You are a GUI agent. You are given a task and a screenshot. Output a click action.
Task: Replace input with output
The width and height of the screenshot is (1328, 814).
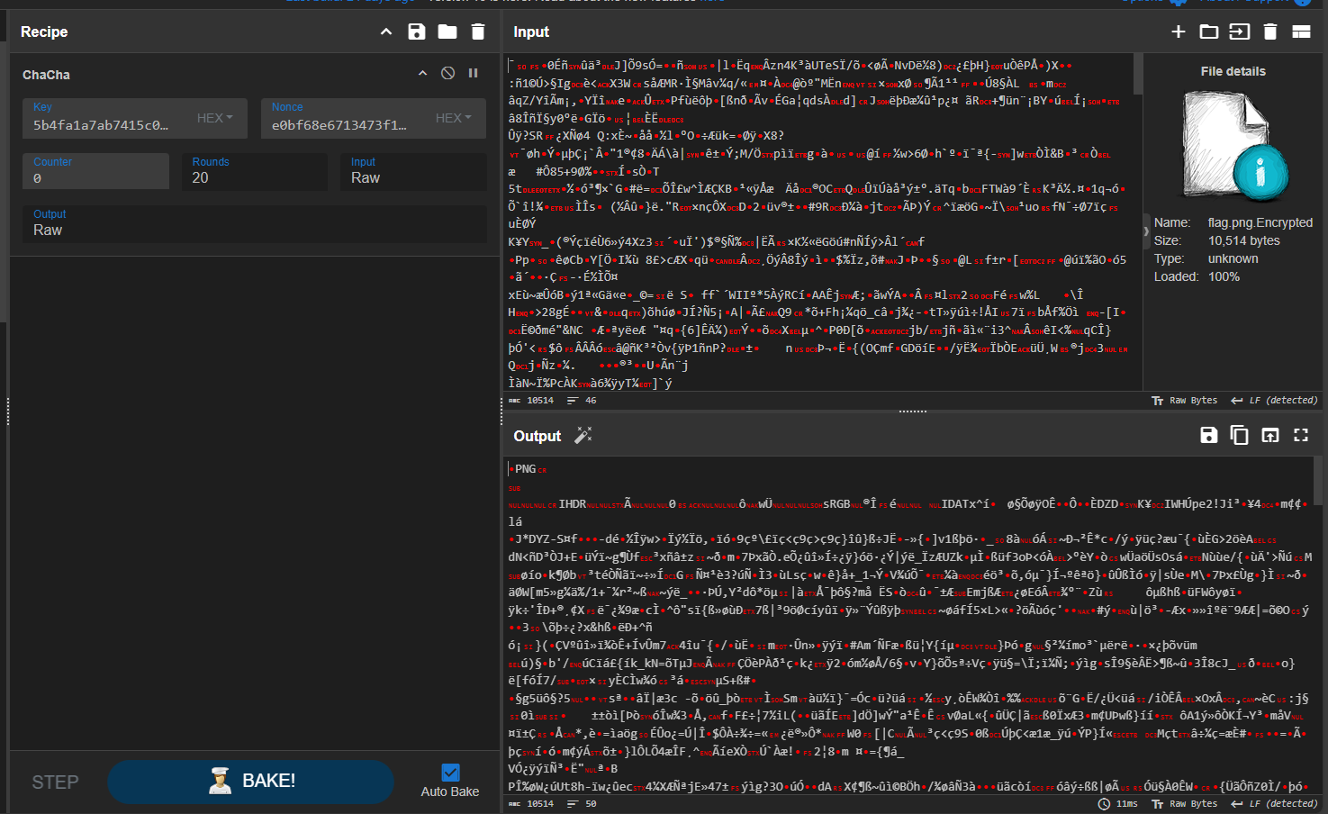pos(1269,435)
